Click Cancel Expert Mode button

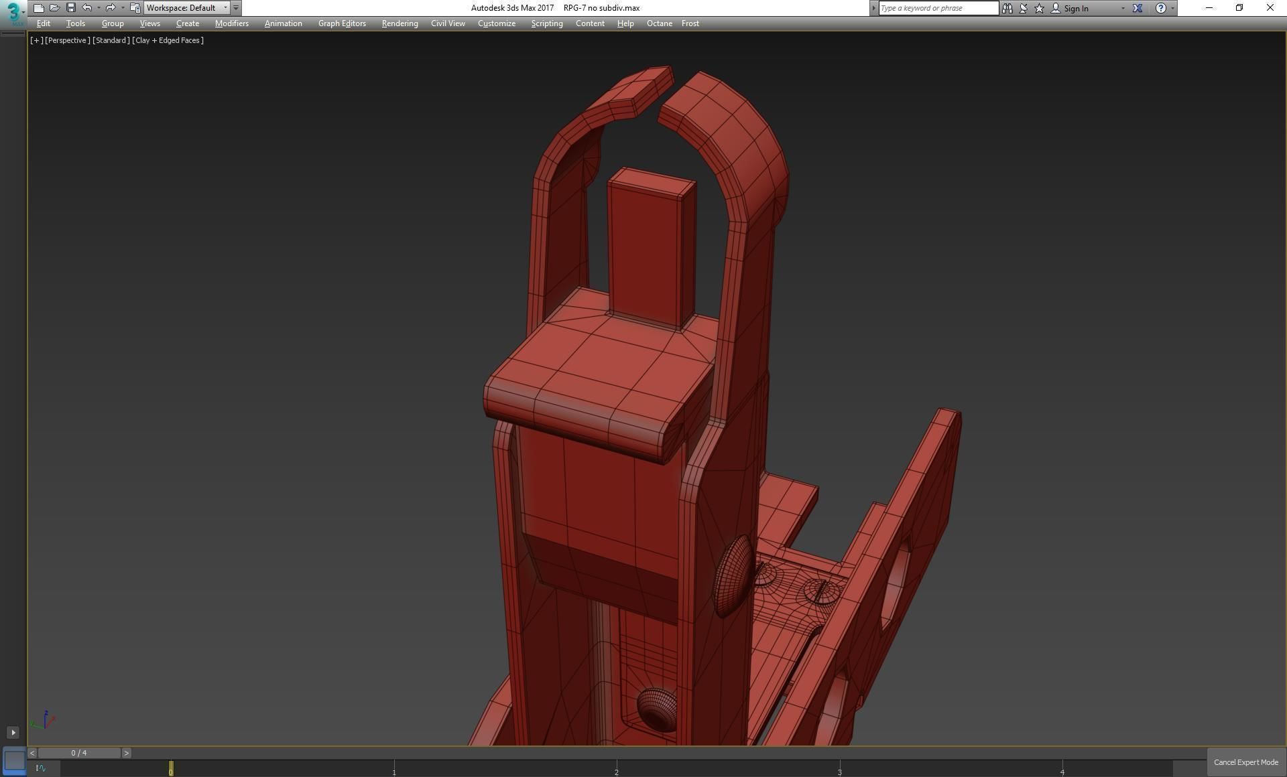(1245, 762)
